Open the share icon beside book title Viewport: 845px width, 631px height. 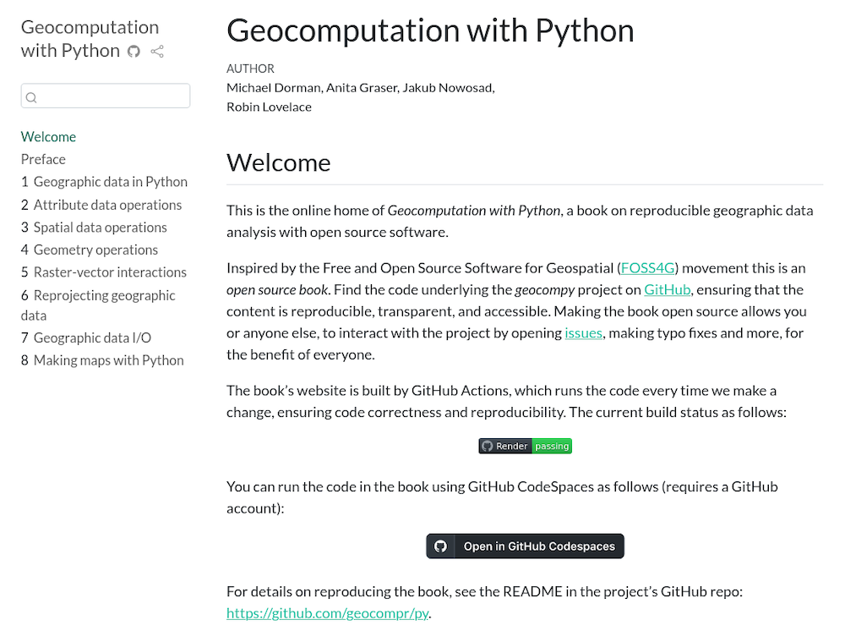point(156,52)
